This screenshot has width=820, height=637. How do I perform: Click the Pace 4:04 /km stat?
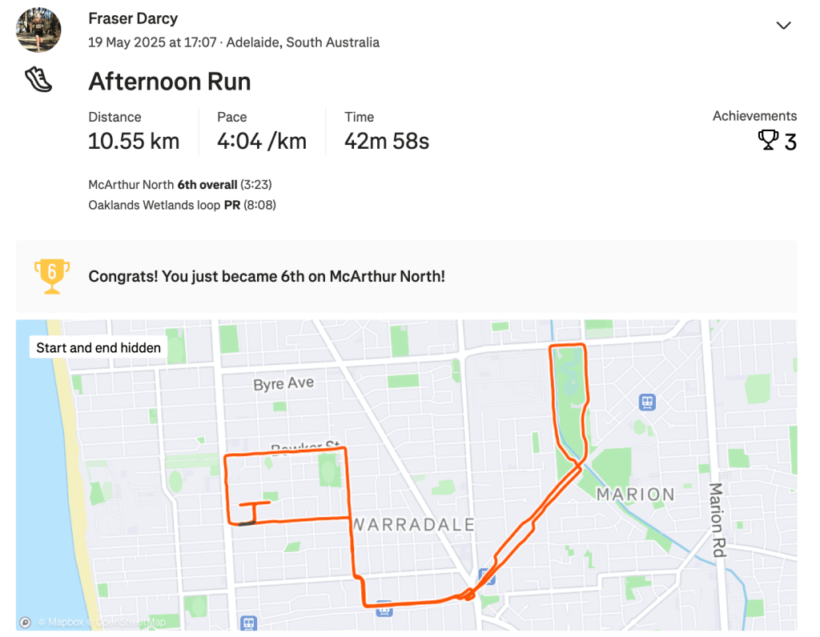click(x=261, y=142)
